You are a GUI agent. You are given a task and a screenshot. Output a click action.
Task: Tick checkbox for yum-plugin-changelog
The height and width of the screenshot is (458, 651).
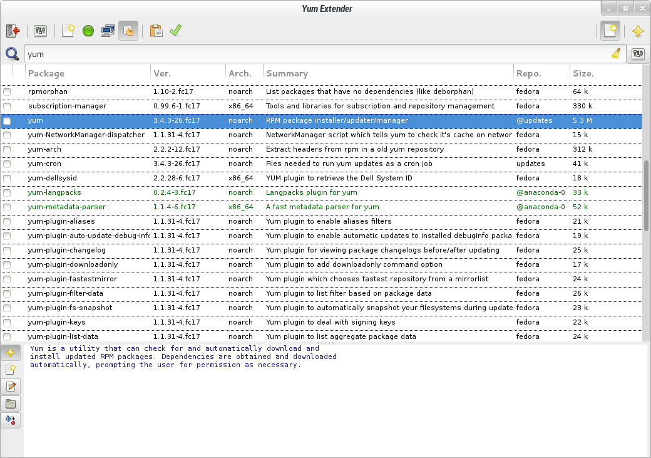tap(7, 251)
